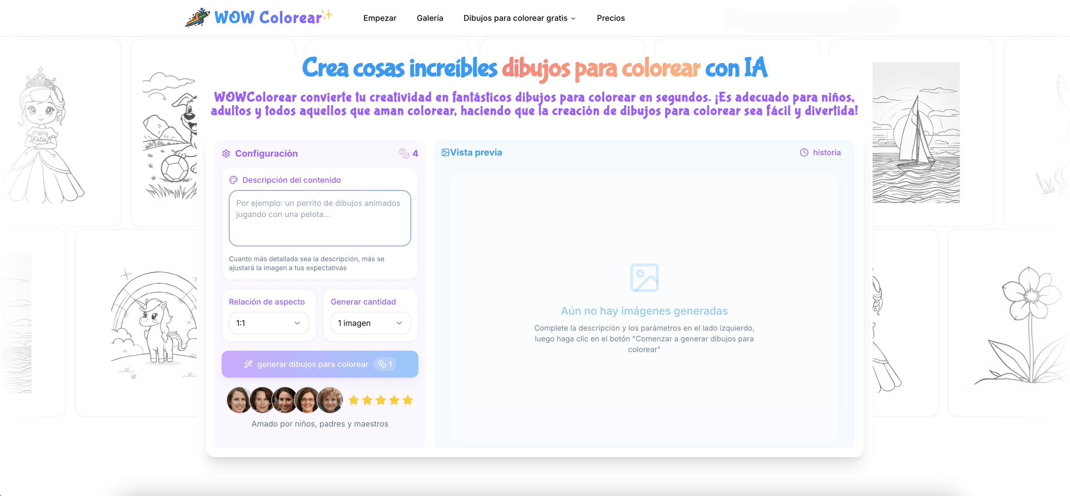Go to Galería in the navigation
Screen dimensions: 1070x496
click(430, 18)
